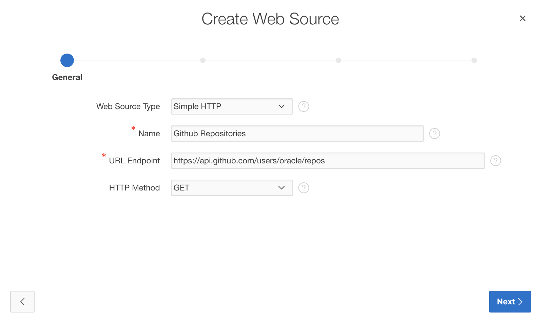This screenshot has height=322, width=540.
Task: Focus the Name field containing Github Repositories
Action: [x=297, y=134]
